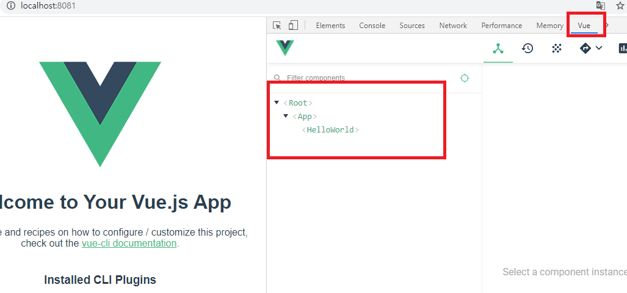Open the Vue devtools Timeline history icon
627x293 pixels.
527,48
